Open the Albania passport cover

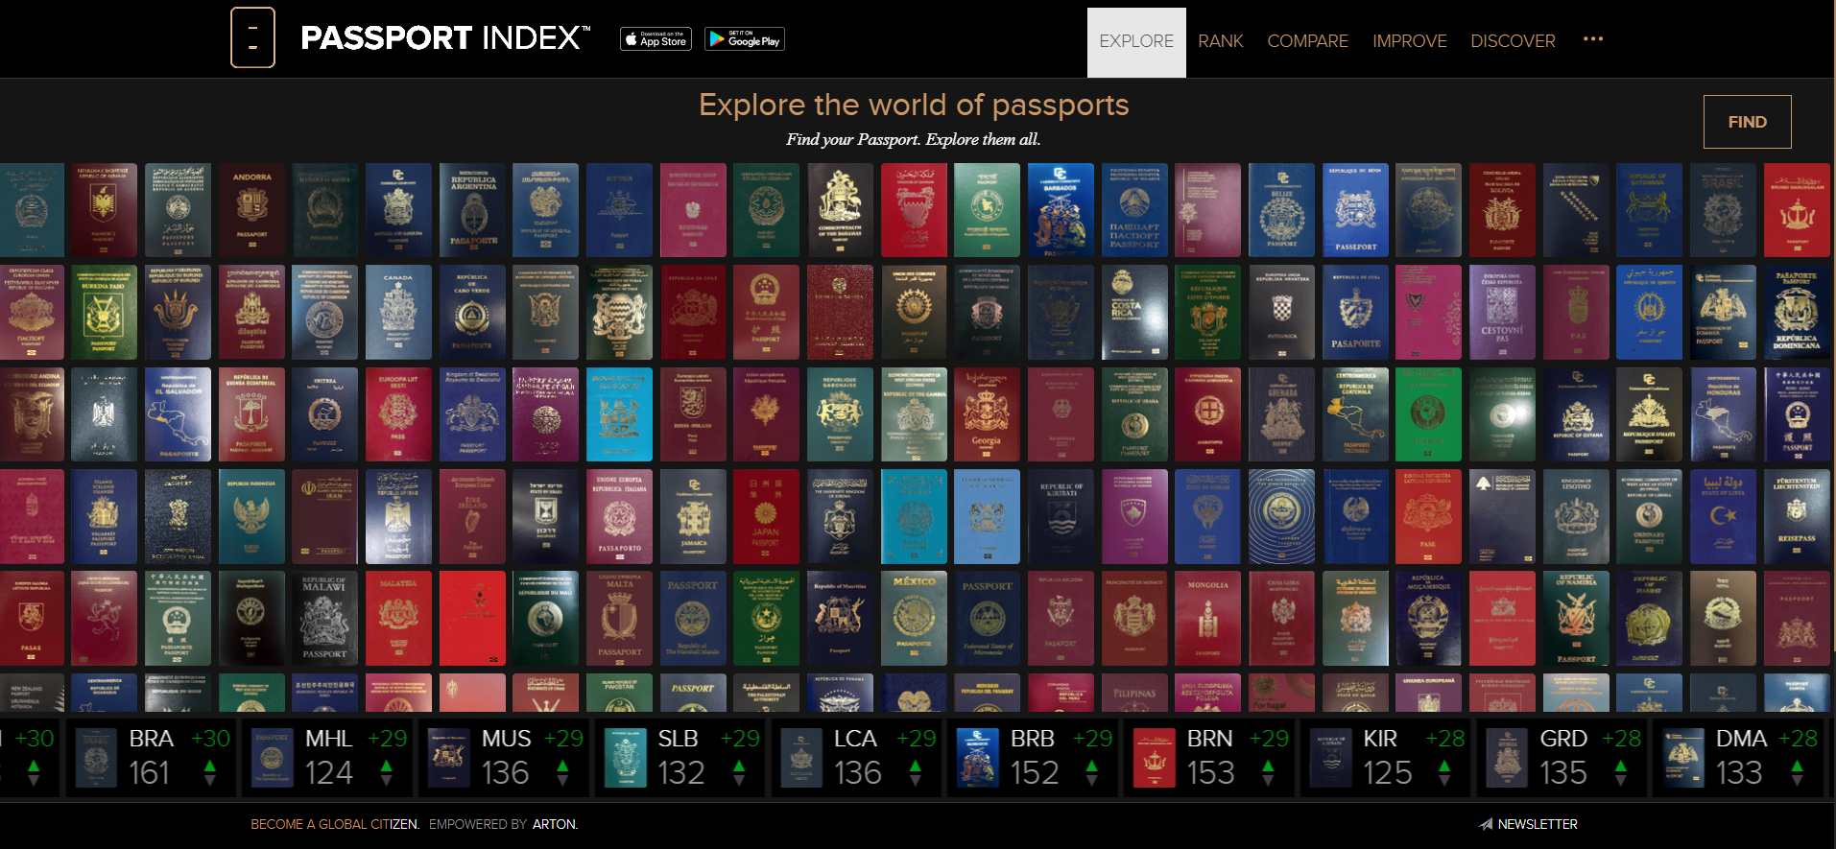(105, 210)
